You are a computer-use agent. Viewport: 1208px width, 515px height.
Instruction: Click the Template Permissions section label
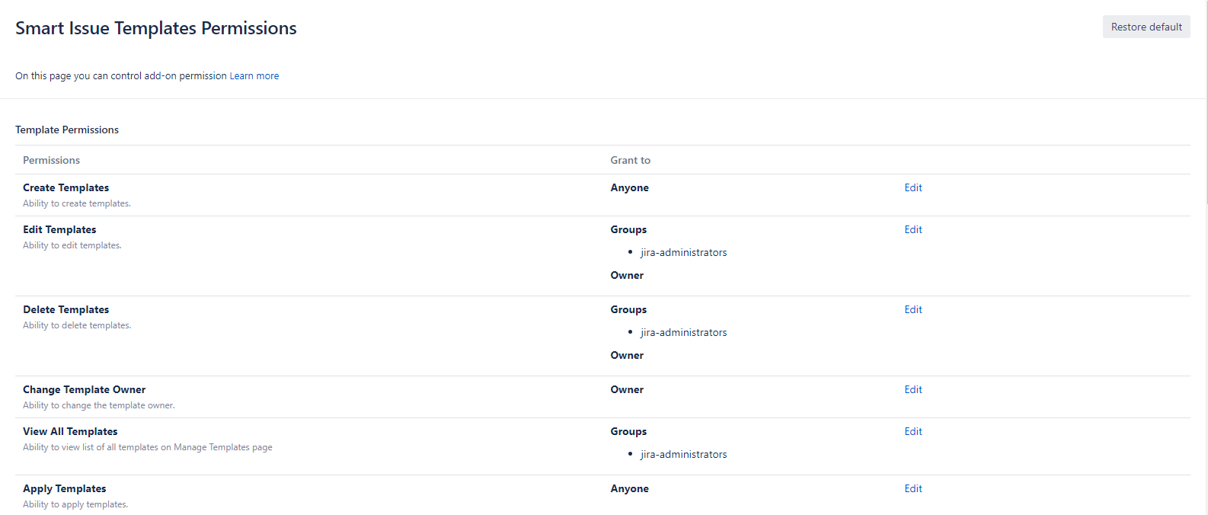[67, 130]
